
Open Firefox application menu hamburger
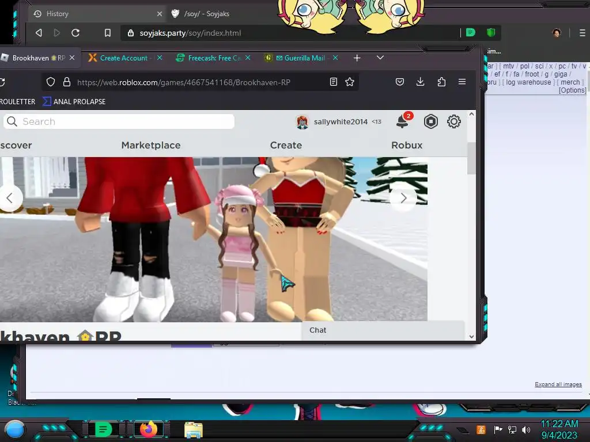462,82
